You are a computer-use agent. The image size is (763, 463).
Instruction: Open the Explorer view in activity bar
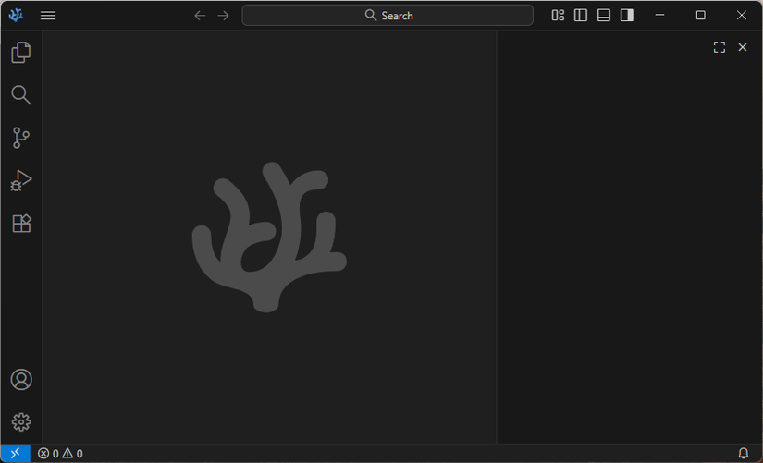coord(21,52)
